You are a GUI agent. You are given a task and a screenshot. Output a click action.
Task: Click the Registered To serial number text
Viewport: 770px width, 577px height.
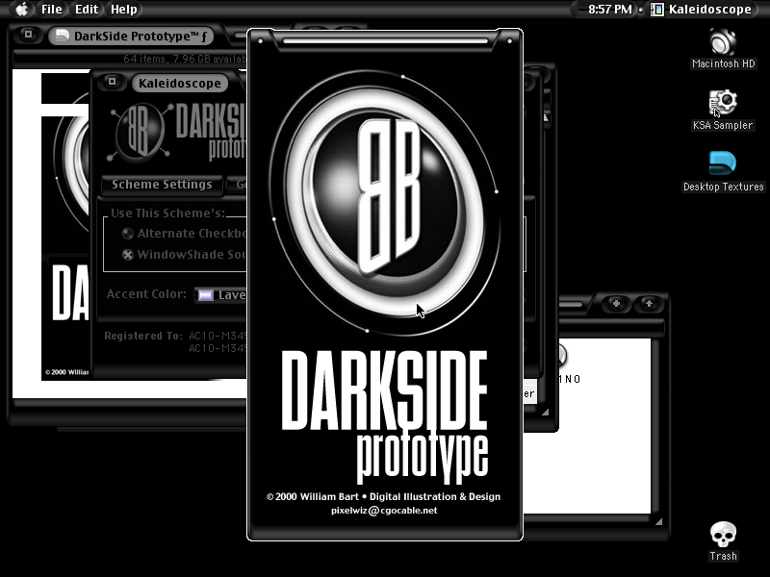tap(218, 342)
